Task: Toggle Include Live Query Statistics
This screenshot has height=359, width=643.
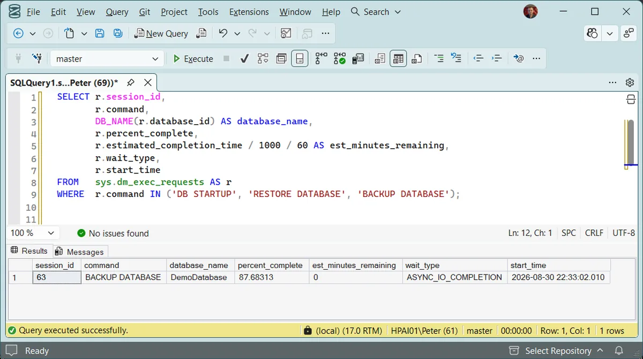Action: (x=339, y=58)
